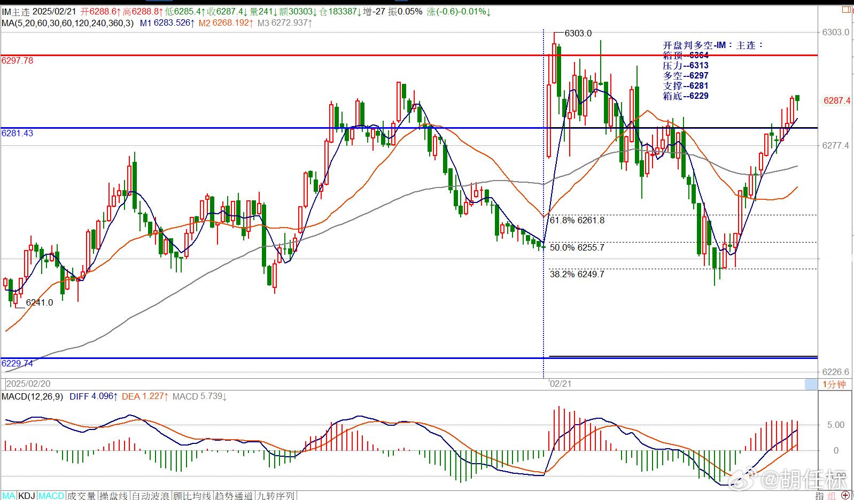
Task: Click the 6226.6 price axis label
Action: (835, 372)
